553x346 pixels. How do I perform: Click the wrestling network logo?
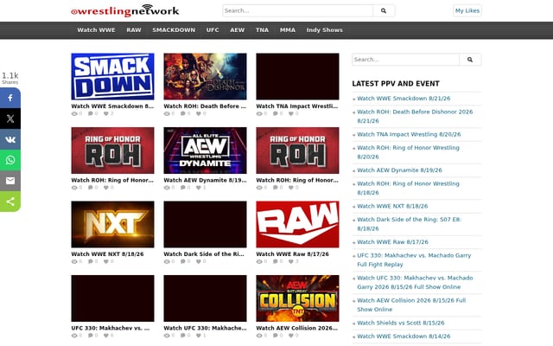[124, 10]
